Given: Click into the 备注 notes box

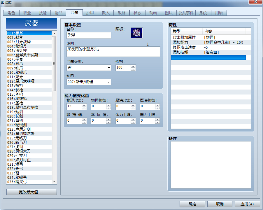Looking at the screenshot, I should [211, 165].
